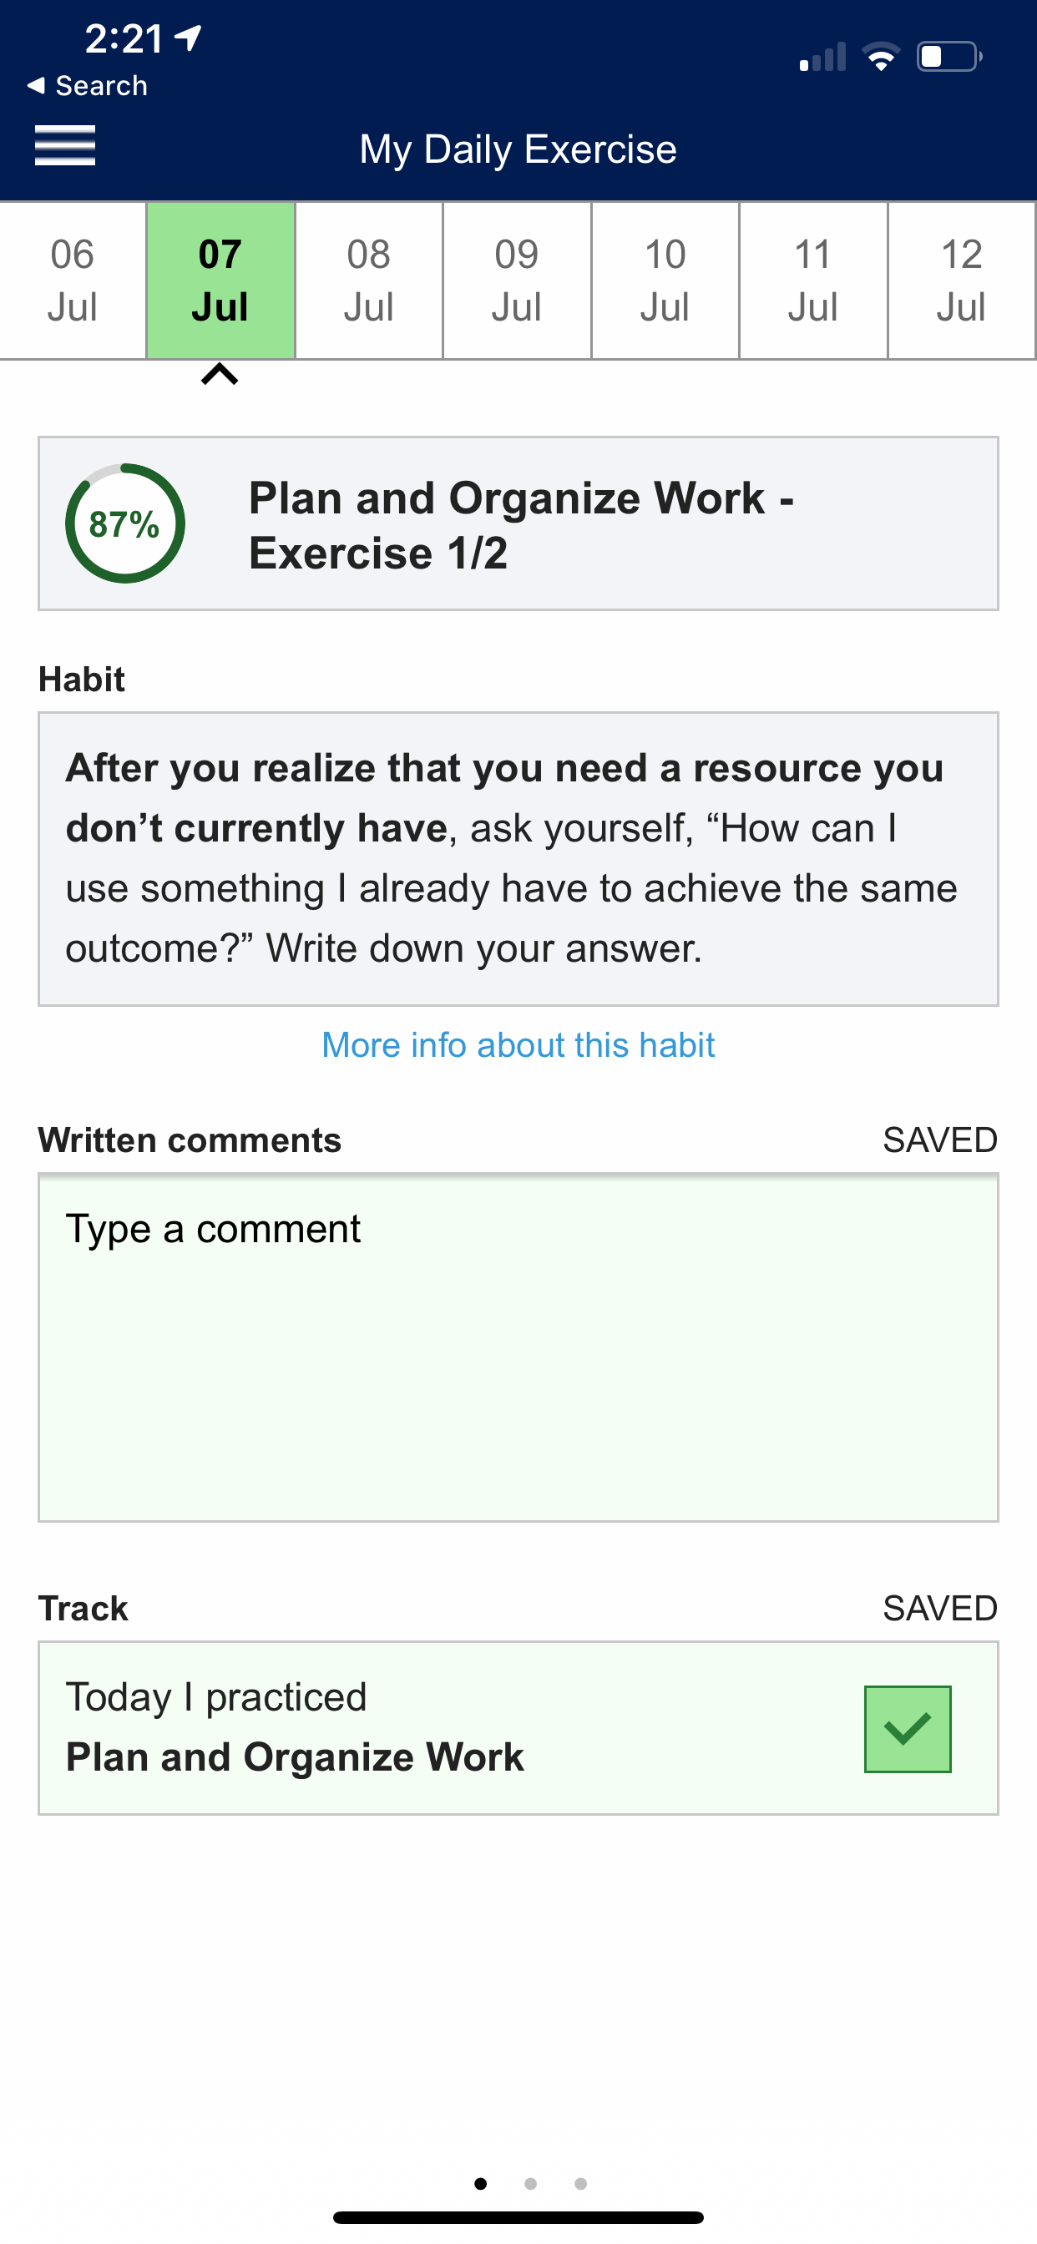Tap the battery status icon
This screenshot has height=2244, width=1037.
point(949,57)
